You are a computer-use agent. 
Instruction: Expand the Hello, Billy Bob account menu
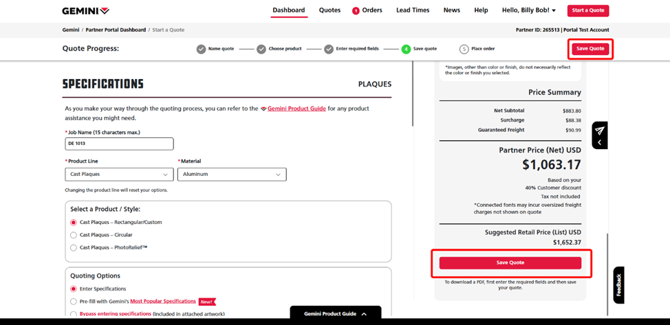click(x=528, y=10)
